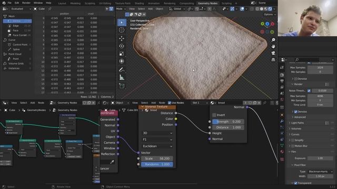The width and height of the screenshot is (337, 189).
Task: Open the Global transform orientation dropdown
Action: (177, 9)
